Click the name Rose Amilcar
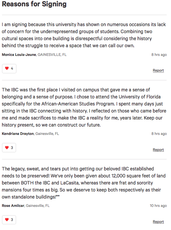Viewport: 171px width, 230px height. pos(13,206)
